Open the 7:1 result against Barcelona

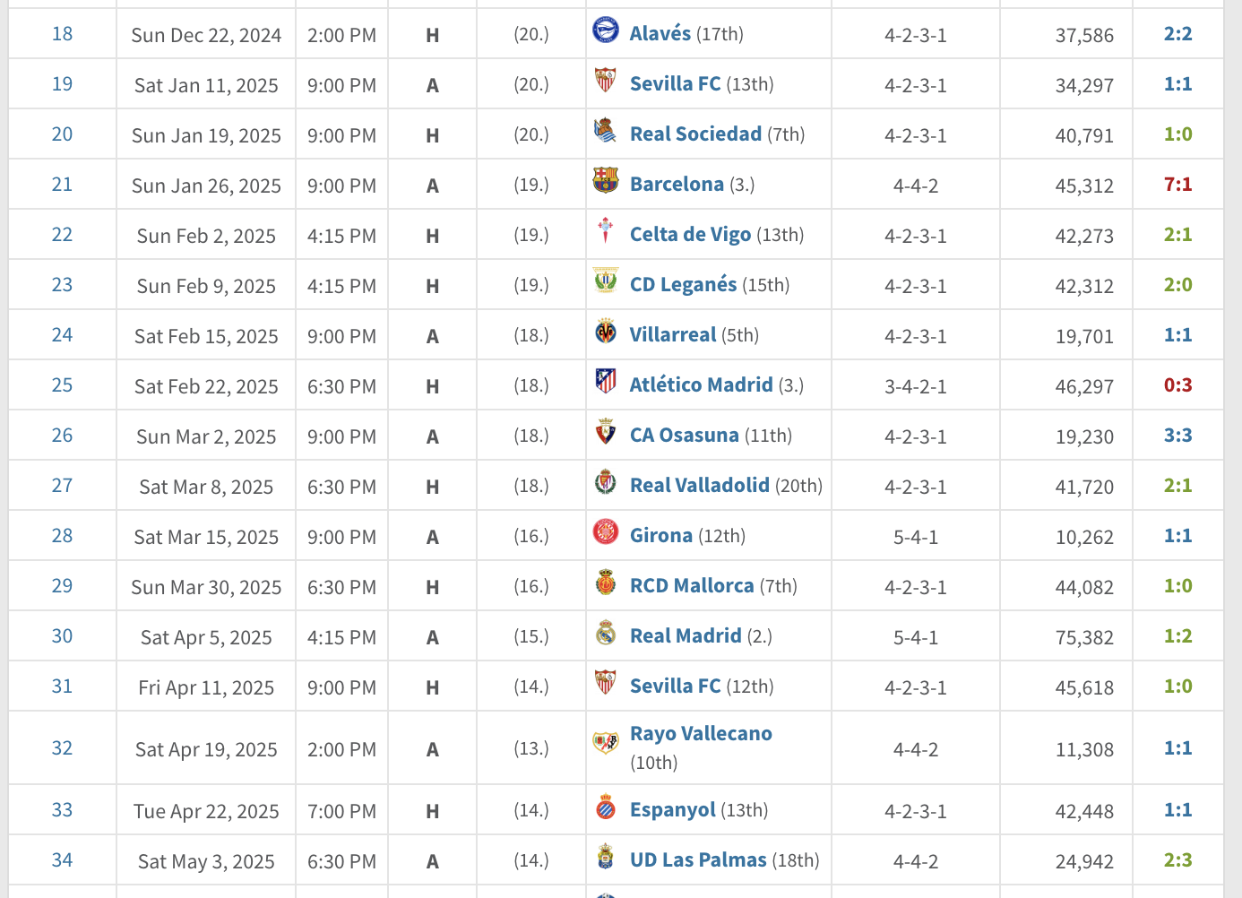[1177, 185]
